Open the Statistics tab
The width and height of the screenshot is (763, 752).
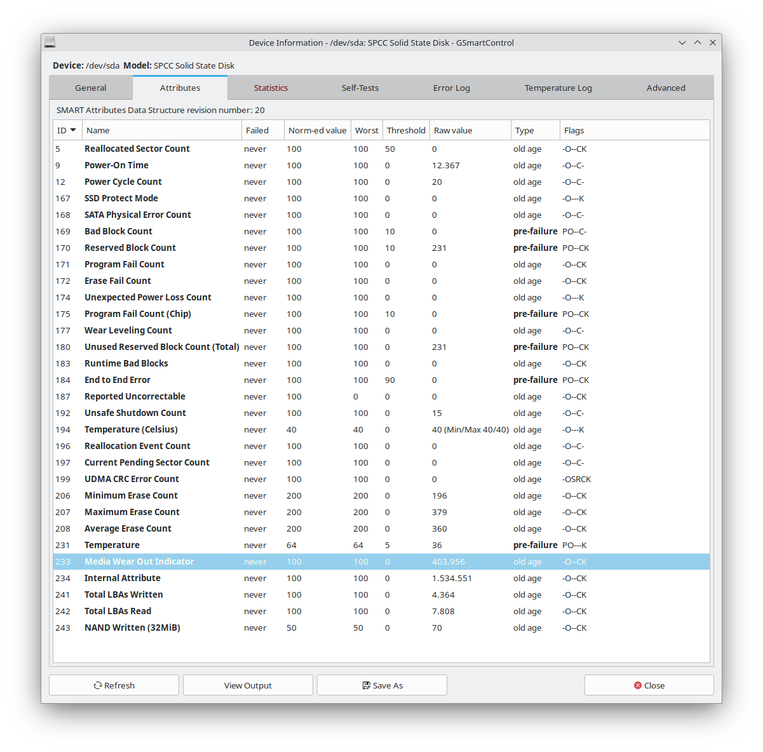271,88
